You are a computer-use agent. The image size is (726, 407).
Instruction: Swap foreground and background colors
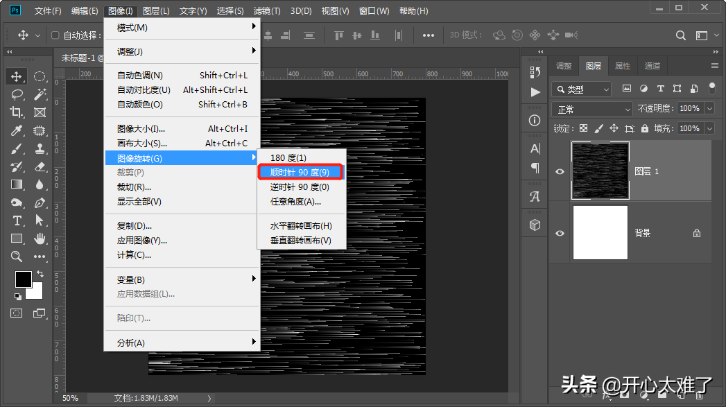40,274
